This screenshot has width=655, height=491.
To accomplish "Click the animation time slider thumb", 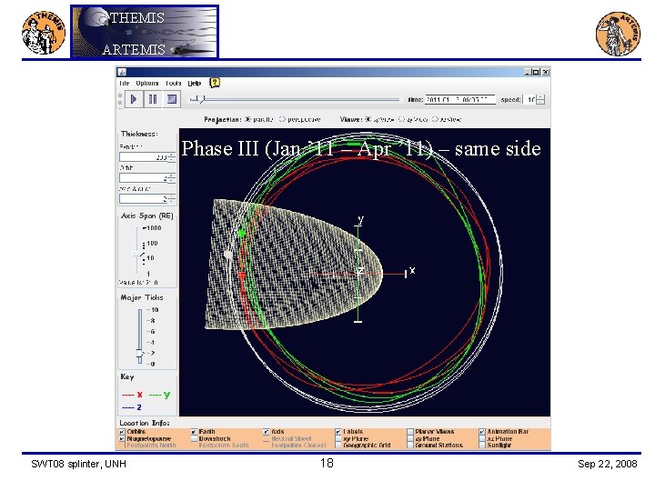I will 201,99.
